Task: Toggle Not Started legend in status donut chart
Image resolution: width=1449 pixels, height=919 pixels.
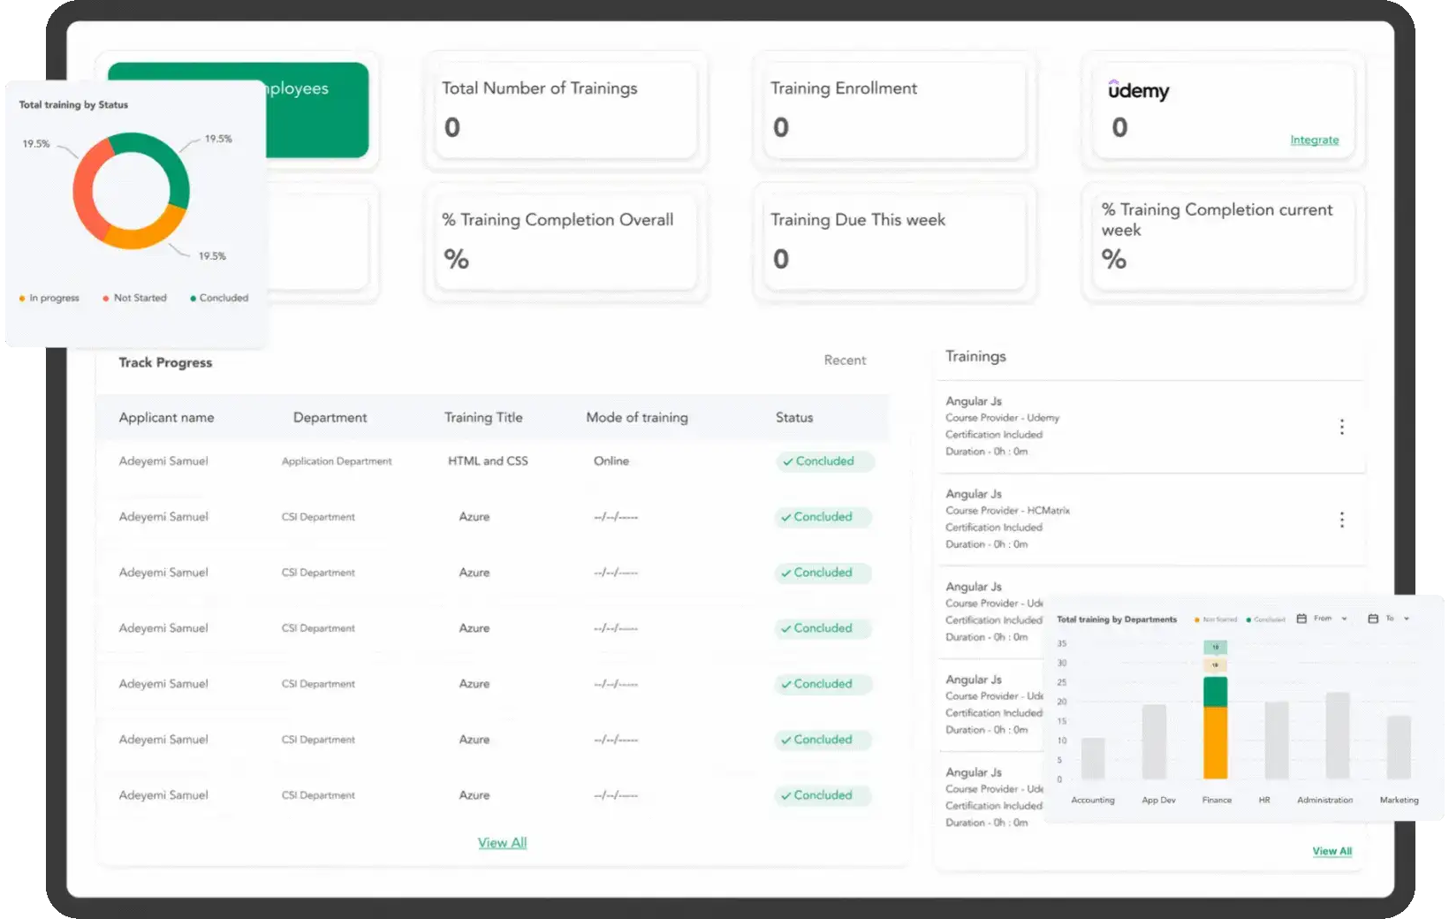Action: coord(134,299)
